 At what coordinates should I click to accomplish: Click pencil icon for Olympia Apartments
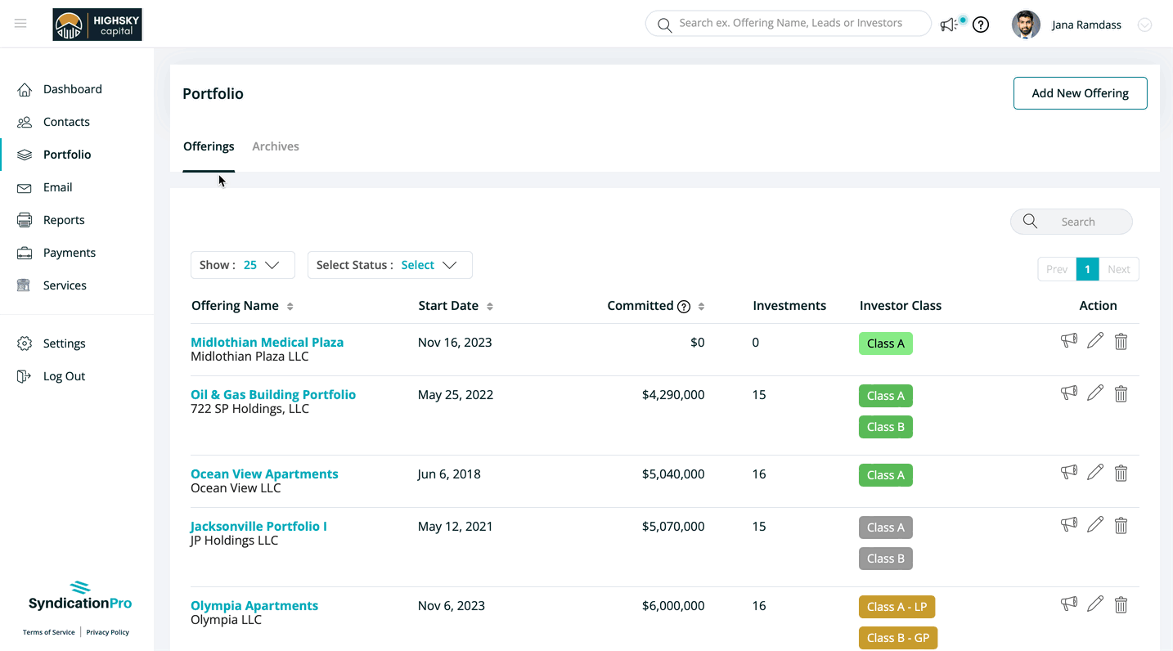tap(1095, 604)
